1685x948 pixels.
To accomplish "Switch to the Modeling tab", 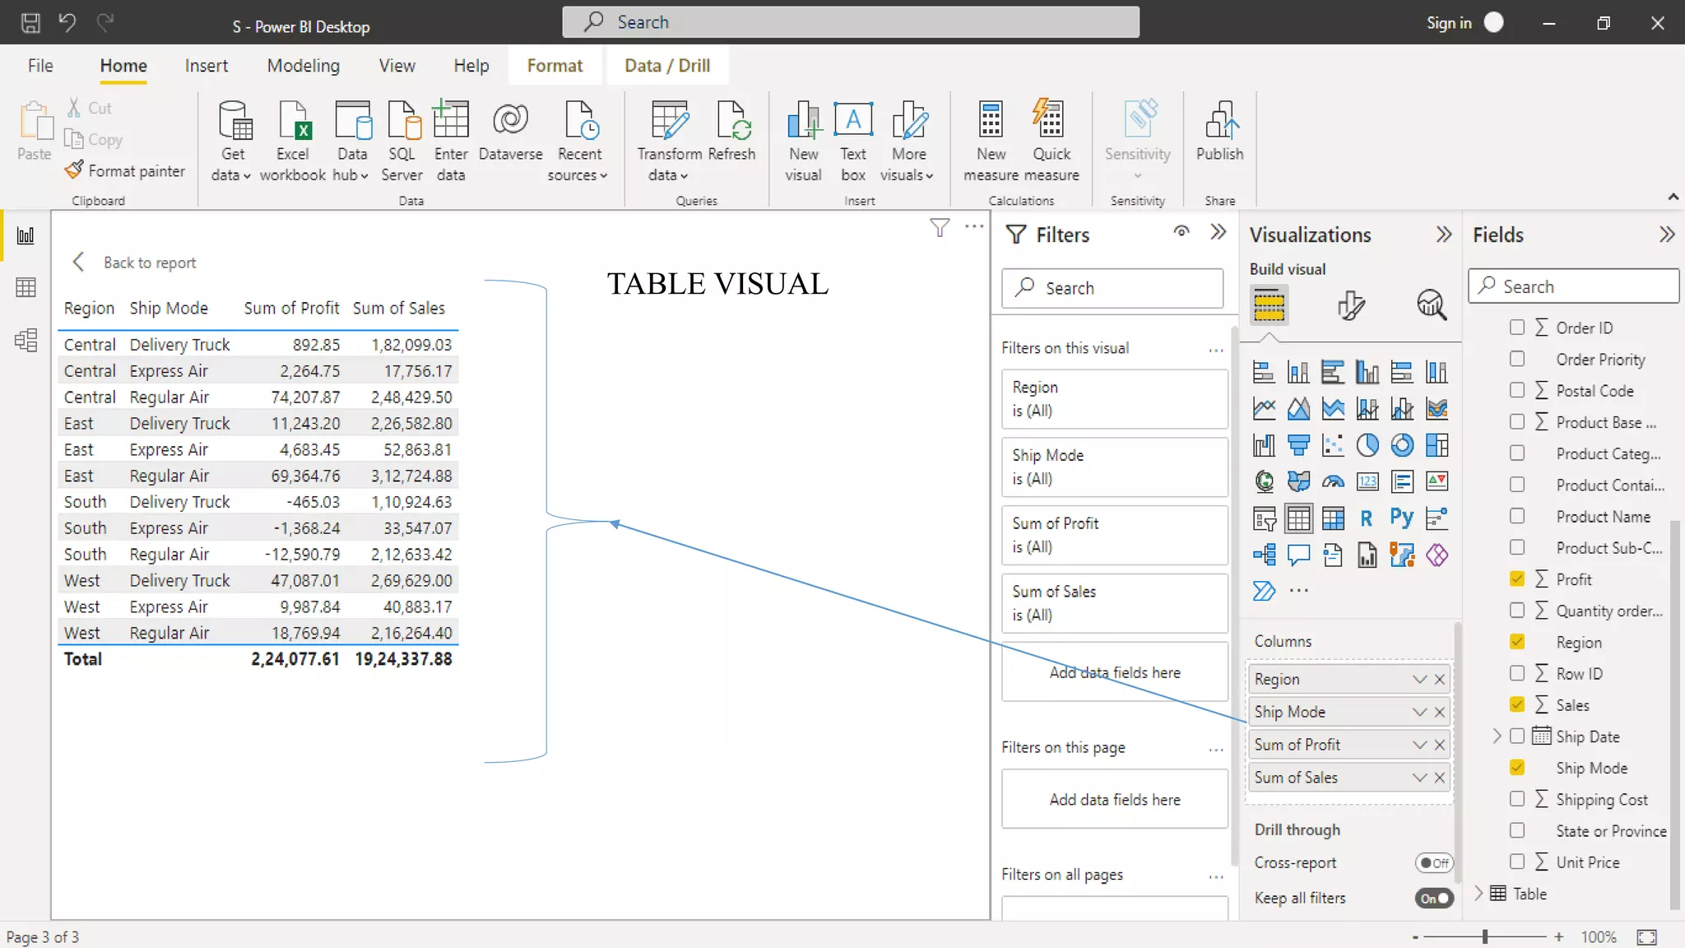I will pyautogui.click(x=304, y=66).
